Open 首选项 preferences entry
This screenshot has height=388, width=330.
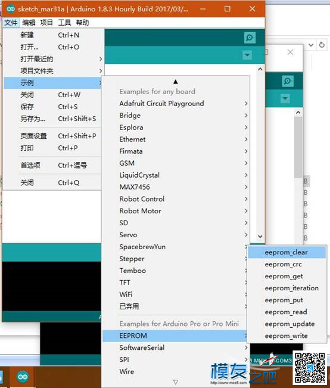[x=53, y=165]
